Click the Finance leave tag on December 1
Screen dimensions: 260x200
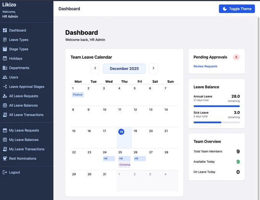[x=78, y=95]
